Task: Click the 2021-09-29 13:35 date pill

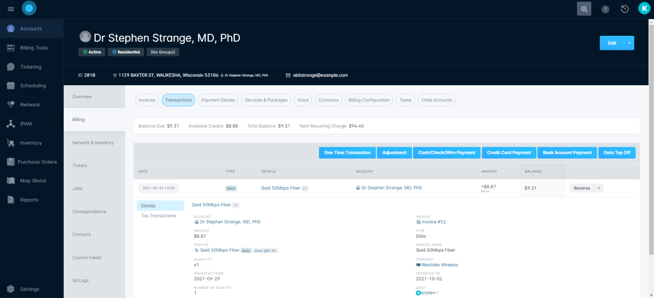Action: tap(158, 188)
